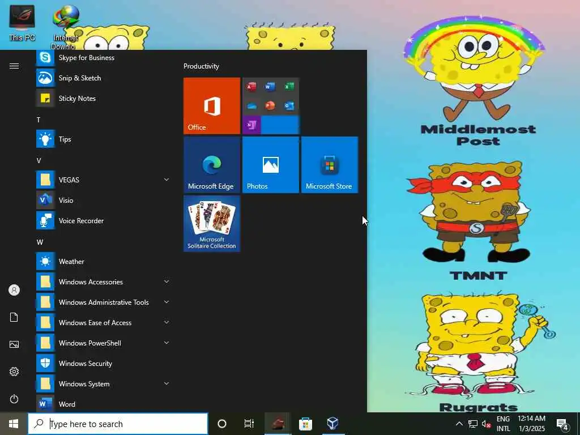Expand the VEGAS folder chevron

(167, 180)
